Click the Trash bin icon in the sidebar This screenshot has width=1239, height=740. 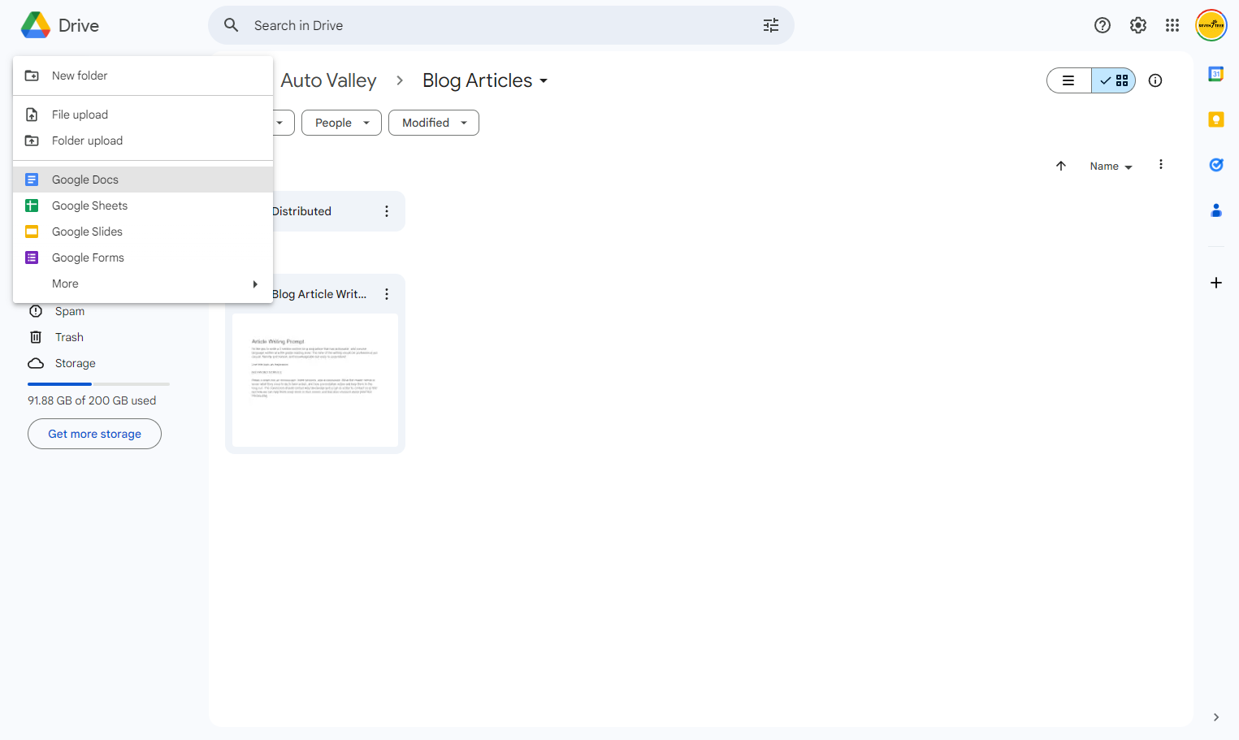(36, 337)
